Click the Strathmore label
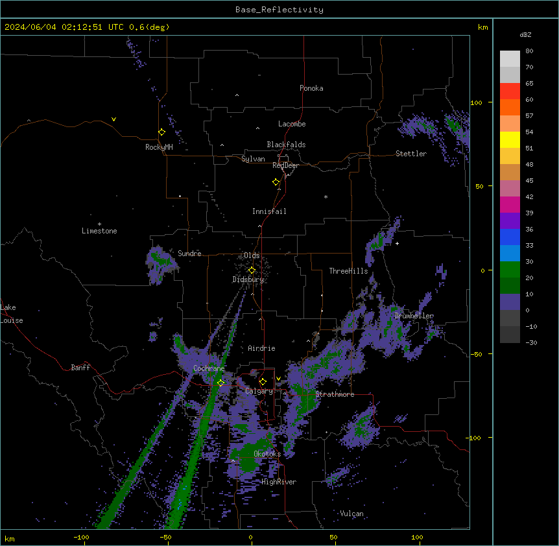Viewport: 559px width, 546px height. tap(335, 394)
